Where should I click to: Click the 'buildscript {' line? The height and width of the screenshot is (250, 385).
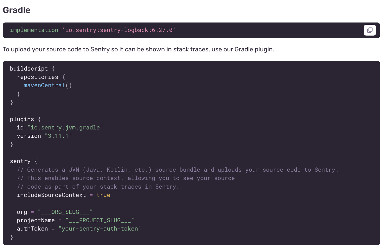pos(32,69)
